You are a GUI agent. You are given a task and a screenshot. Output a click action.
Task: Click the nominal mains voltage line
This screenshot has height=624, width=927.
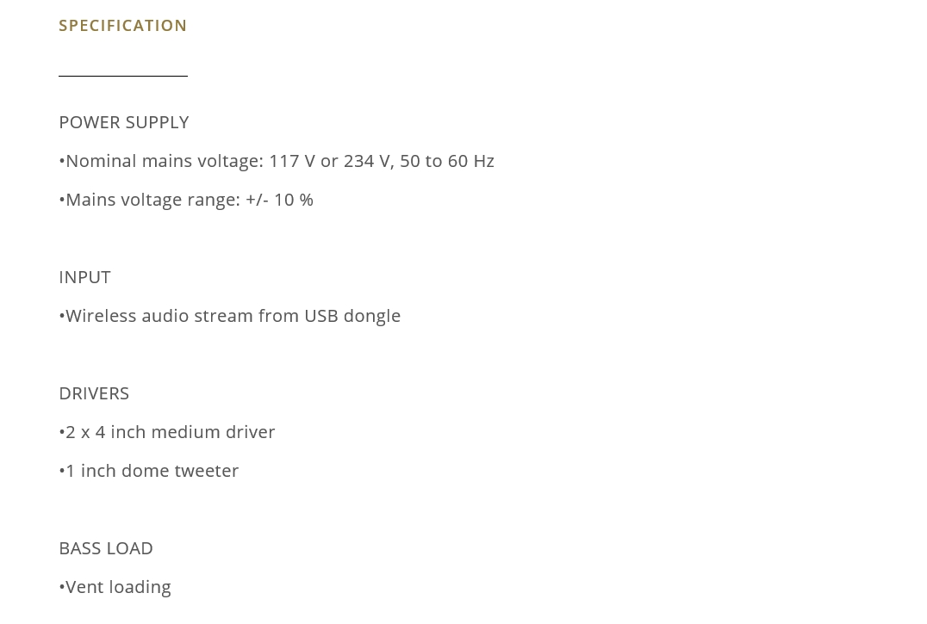(x=277, y=161)
